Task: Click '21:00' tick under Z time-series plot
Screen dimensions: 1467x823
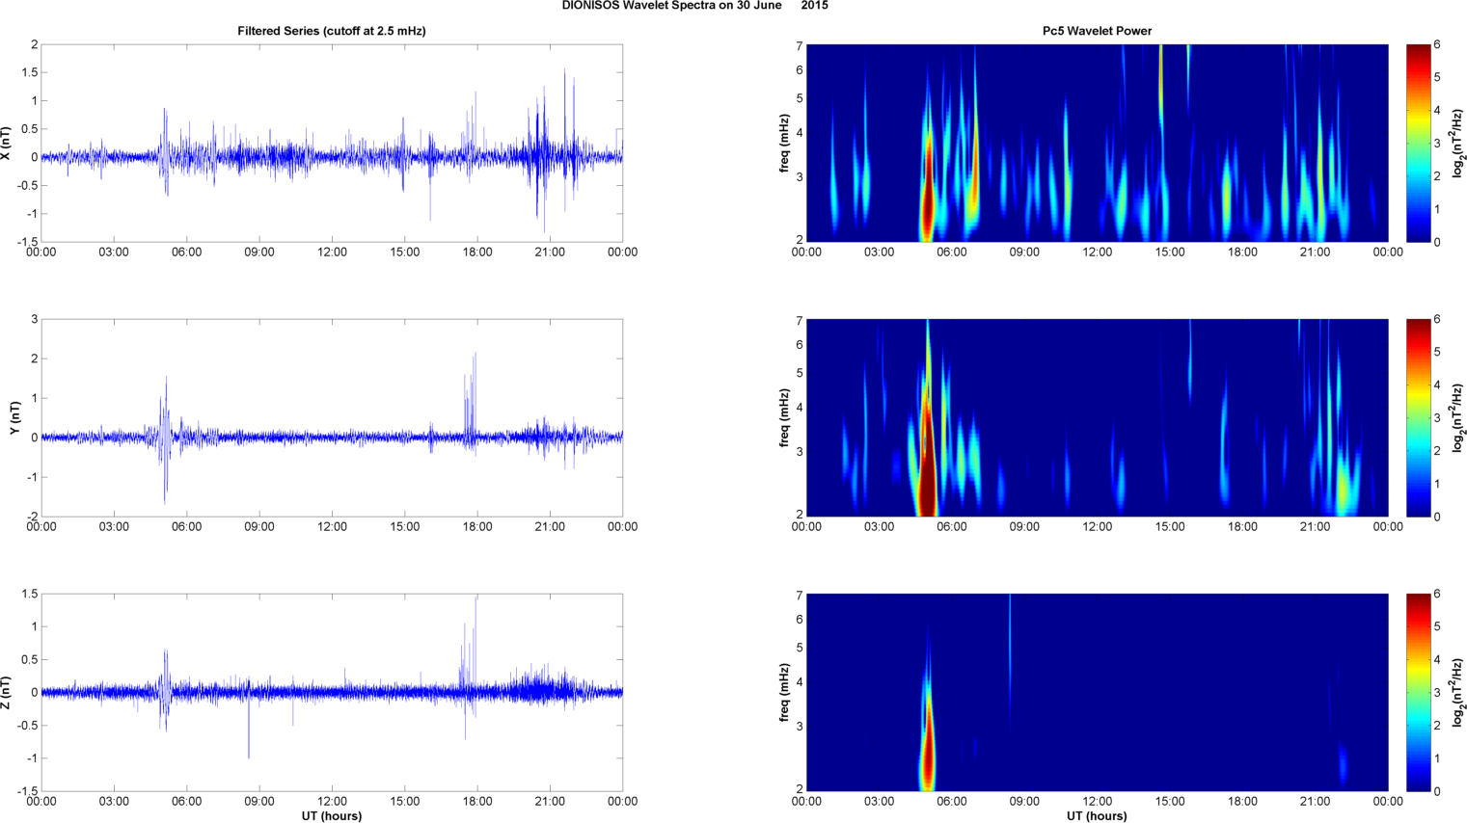Action: pos(550,802)
